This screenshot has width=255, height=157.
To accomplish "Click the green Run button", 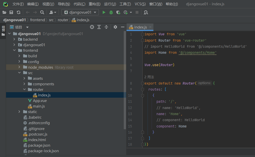I will pyautogui.click(x=104, y=12).
